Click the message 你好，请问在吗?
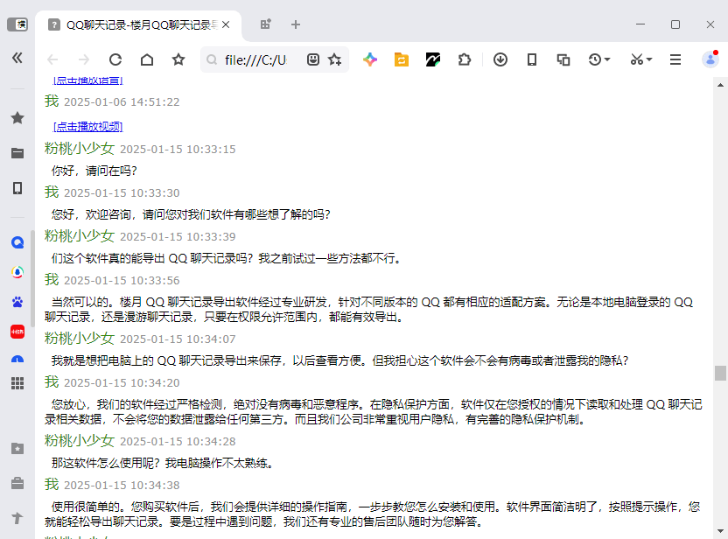Screen dimensions: 728x539 pyautogui.click(x=94, y=171)
